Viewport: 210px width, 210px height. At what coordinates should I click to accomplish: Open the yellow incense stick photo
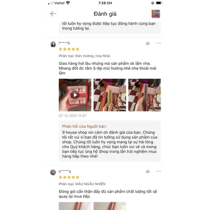(x=110, y=95)
